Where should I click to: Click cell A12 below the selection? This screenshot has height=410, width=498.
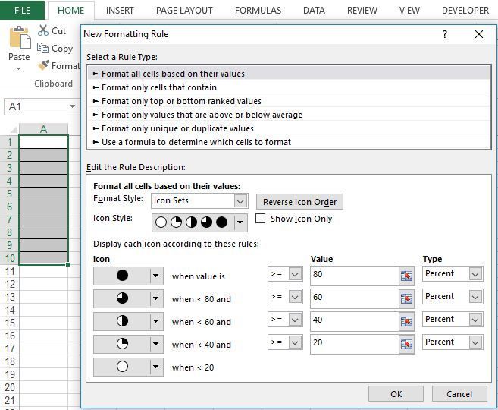point(43,284)
